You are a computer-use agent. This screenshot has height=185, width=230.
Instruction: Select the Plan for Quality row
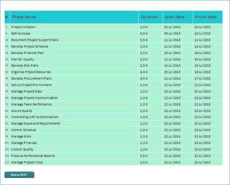[114, 59]
